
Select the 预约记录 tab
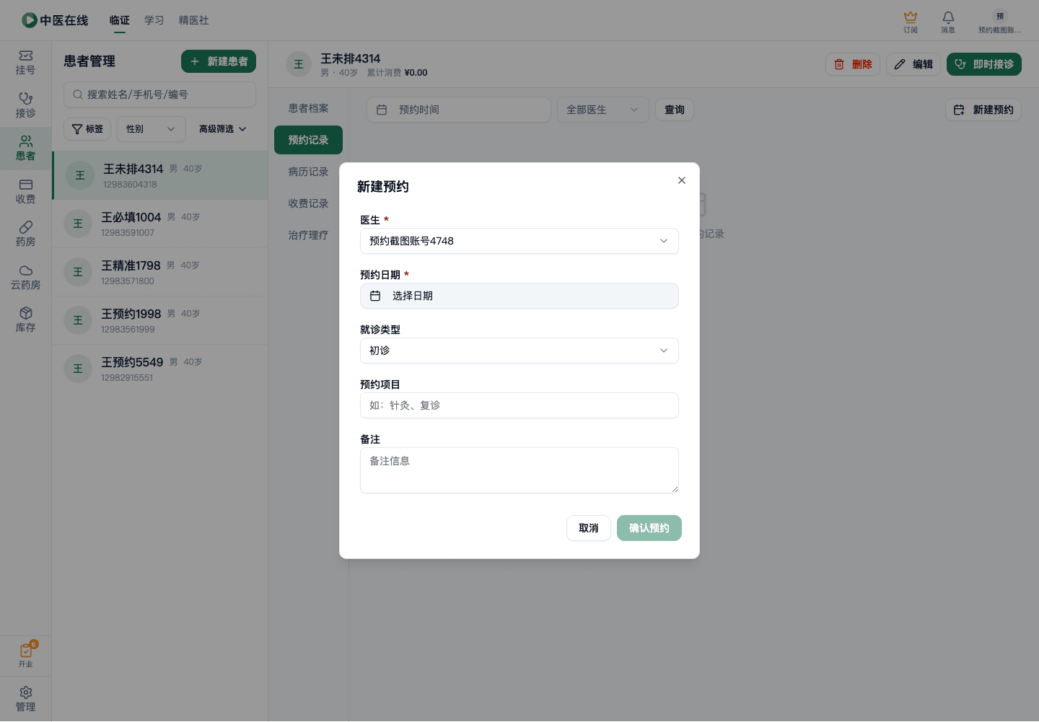[x=308, y=140]
